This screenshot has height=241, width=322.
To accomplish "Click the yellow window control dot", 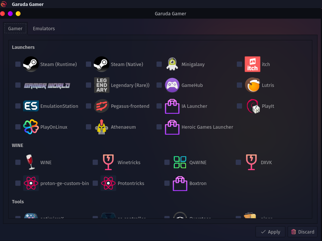I will tap(18, 13).
